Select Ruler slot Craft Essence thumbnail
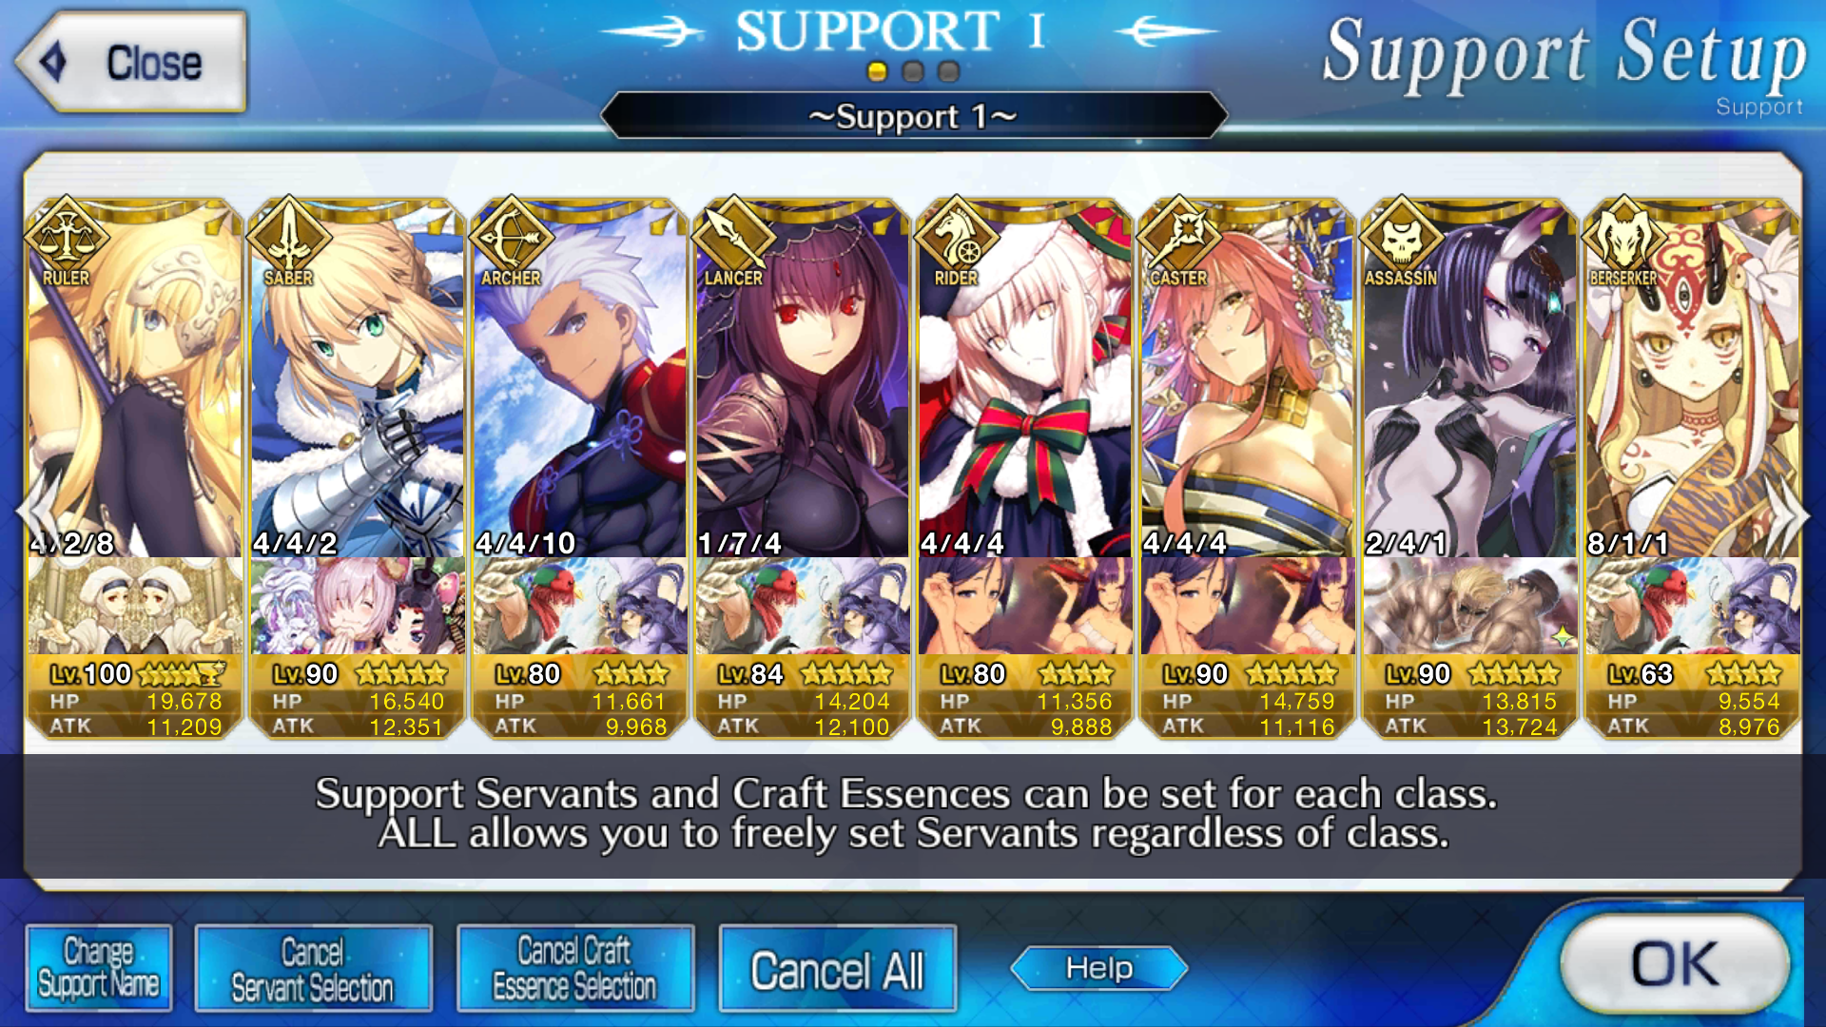1826x1027 pixels. tap(135, 606)
